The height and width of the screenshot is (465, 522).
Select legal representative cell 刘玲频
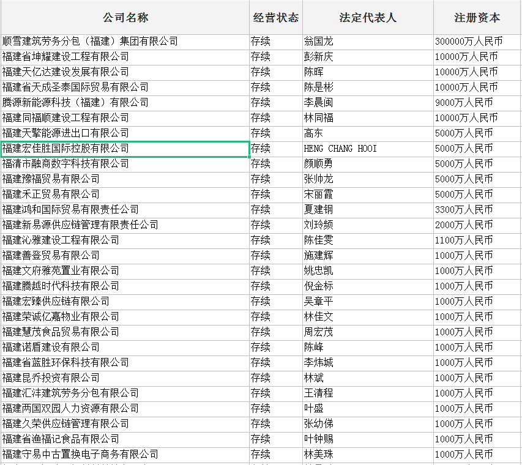[368, 225]
